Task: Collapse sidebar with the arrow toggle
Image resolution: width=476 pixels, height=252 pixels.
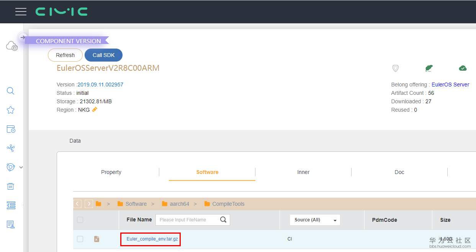Action: click(23, 37)
